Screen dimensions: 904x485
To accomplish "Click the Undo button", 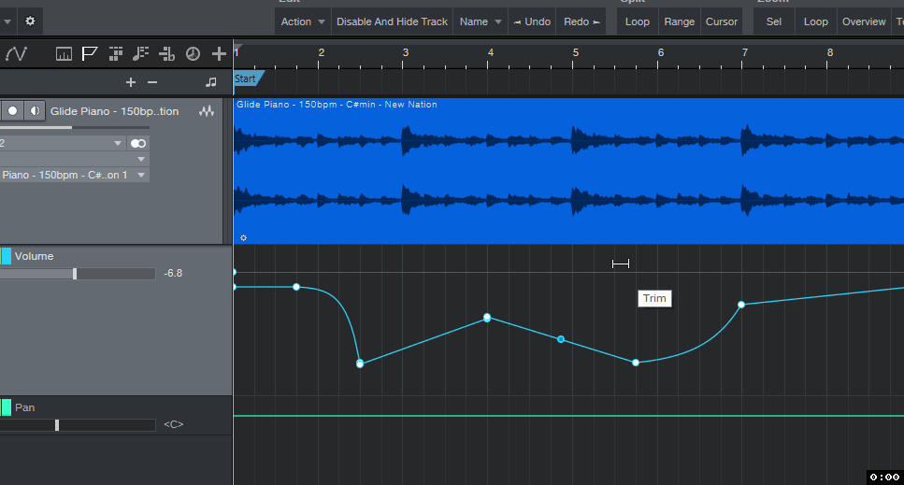I will 532,21.
